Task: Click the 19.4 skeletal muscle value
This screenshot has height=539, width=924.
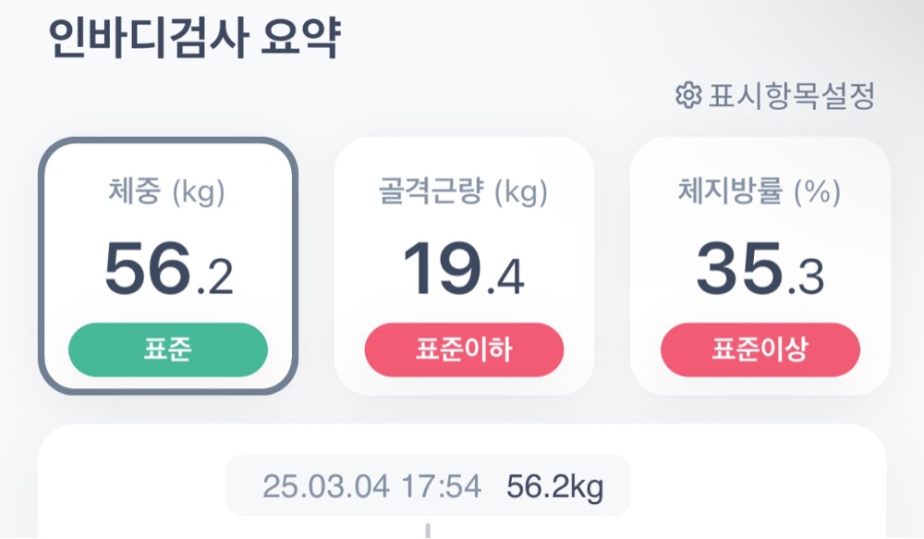Action: click(x=464, y=270)
